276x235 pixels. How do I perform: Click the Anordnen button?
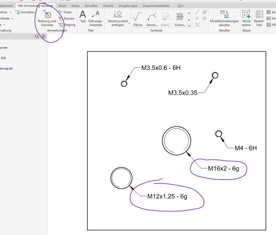click(x=25, y=12)
